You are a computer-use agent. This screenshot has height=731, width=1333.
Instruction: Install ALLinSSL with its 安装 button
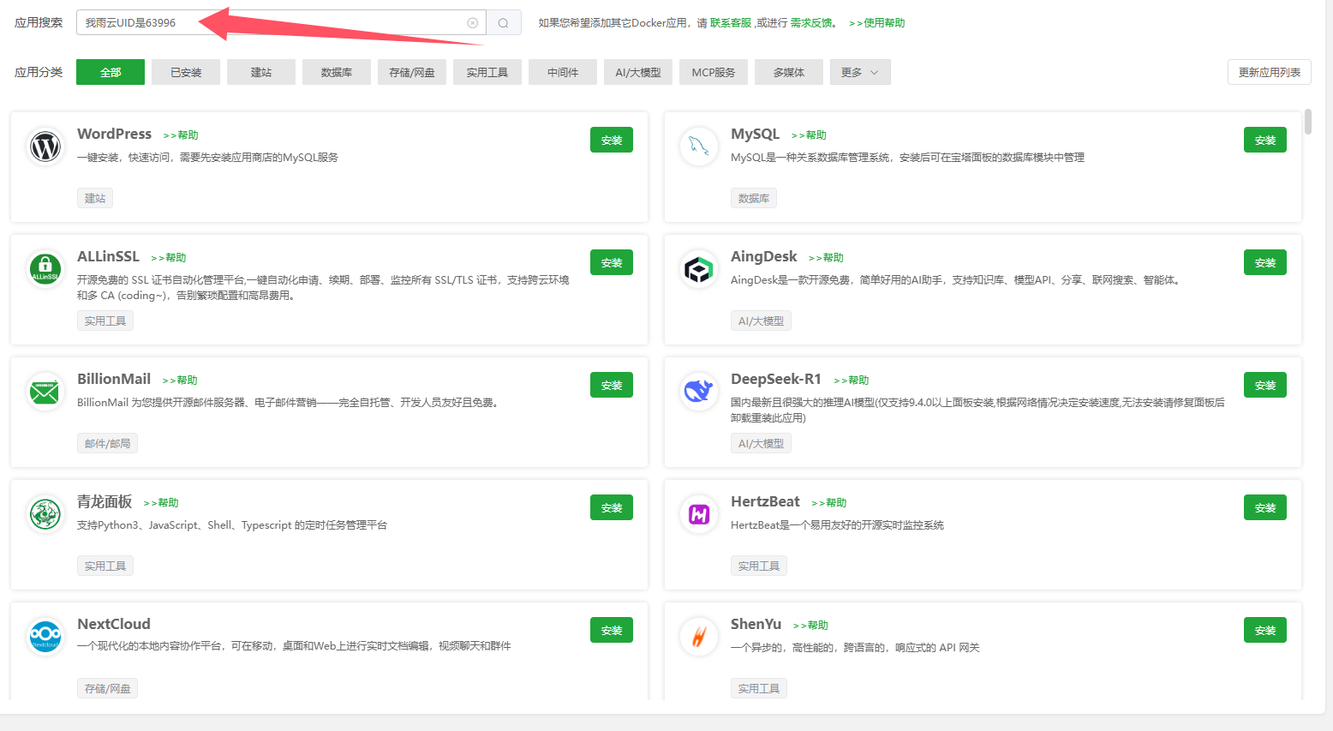pos(612,262)
